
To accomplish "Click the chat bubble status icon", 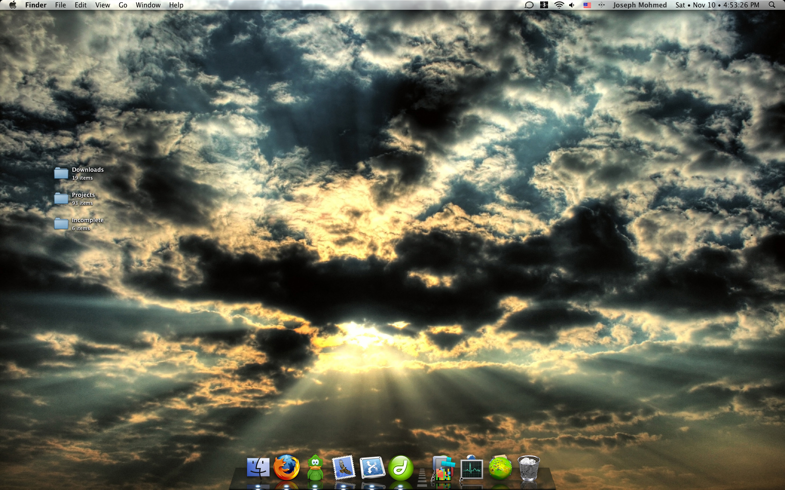I will [x=529, y=5].
